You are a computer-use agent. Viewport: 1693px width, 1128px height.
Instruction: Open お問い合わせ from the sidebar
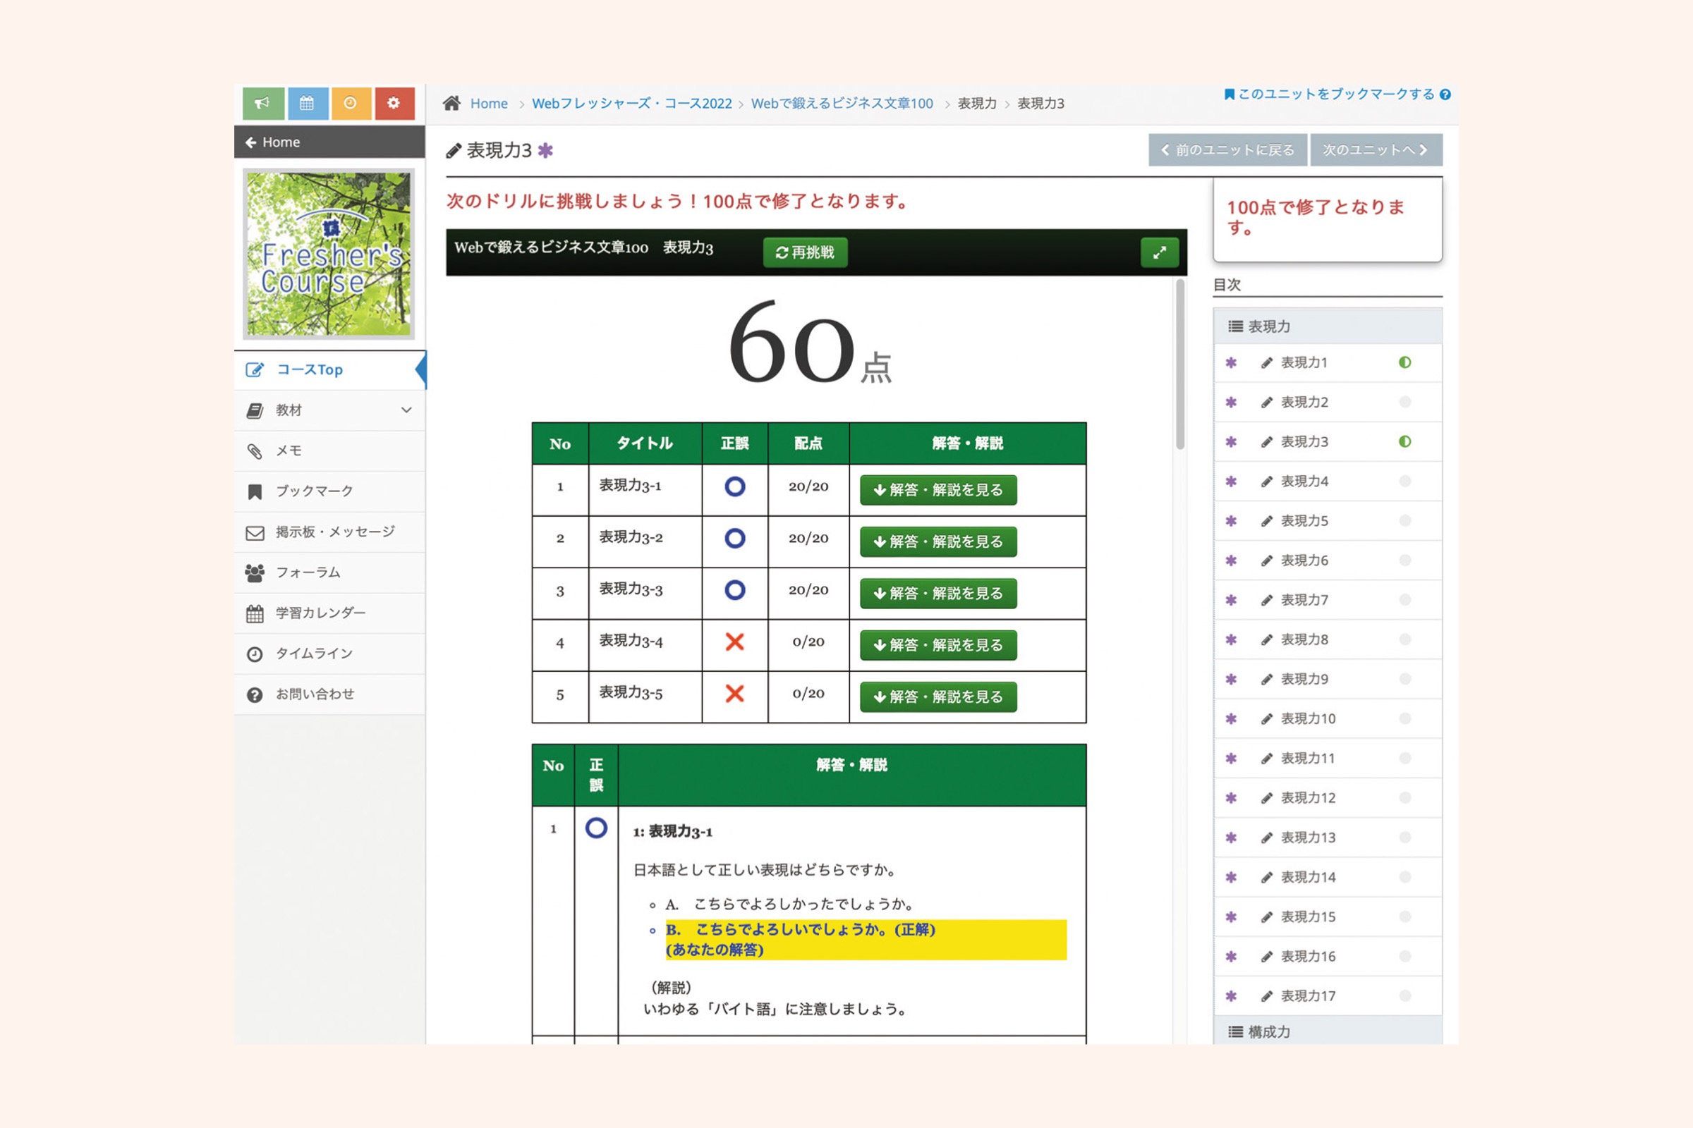click(x=329, y=694)
